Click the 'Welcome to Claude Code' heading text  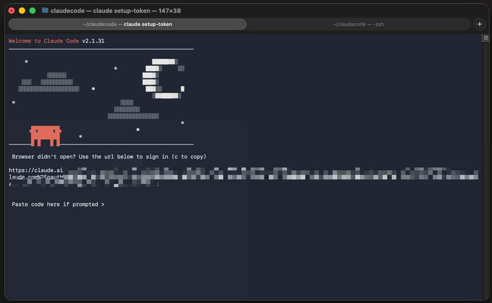click(44, 41)
